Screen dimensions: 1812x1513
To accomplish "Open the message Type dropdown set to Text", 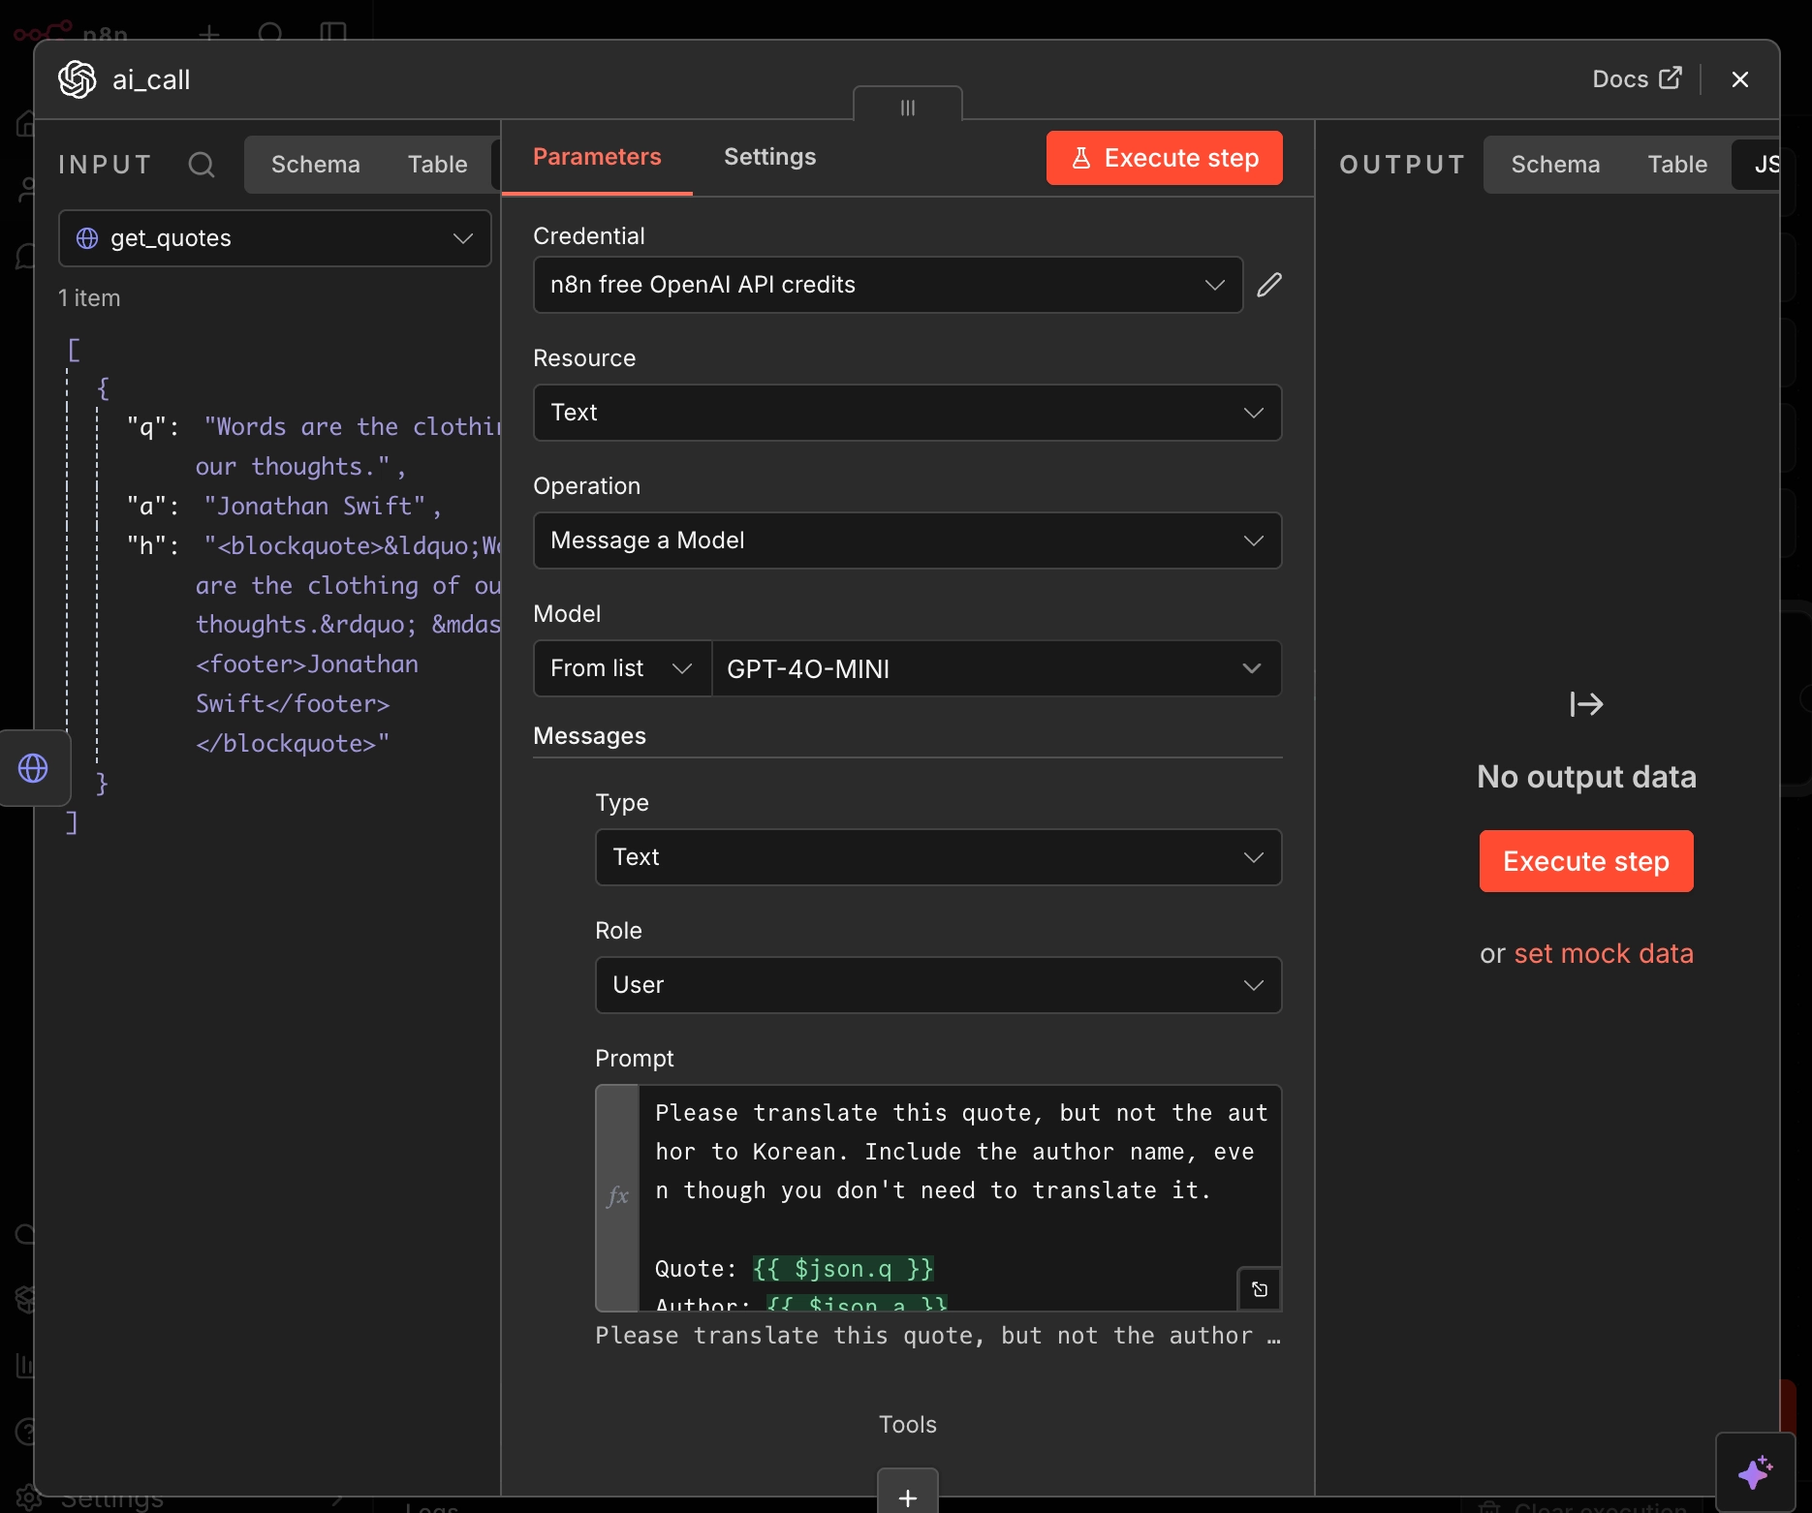I will 939,857.
